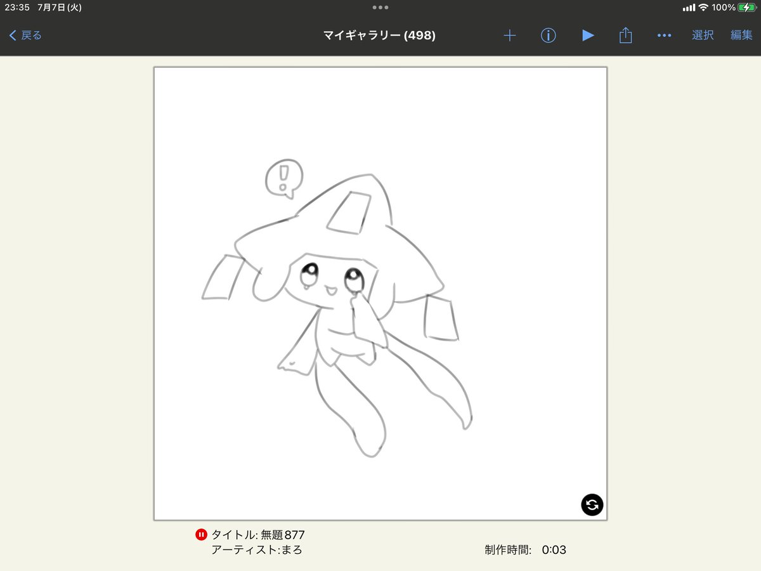Tap the 23:35 clock in status bar

(x=17, y=8)
